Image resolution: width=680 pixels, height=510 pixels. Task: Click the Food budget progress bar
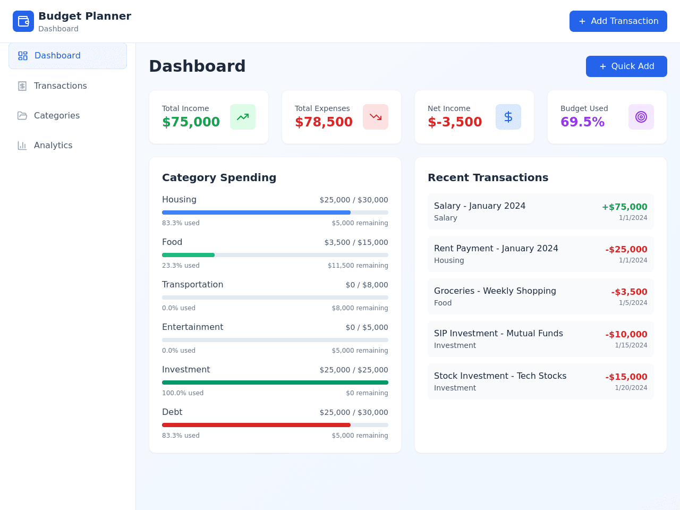(x=275, y=255)
